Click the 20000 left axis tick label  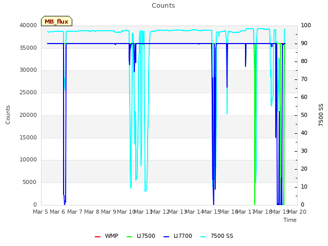28,115
